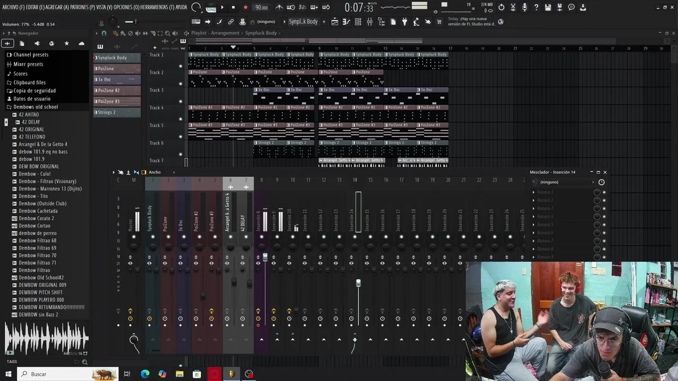This screenshot has width=678, height=381.
Task: Toggle the metronome icon
Action: point(280,7)
